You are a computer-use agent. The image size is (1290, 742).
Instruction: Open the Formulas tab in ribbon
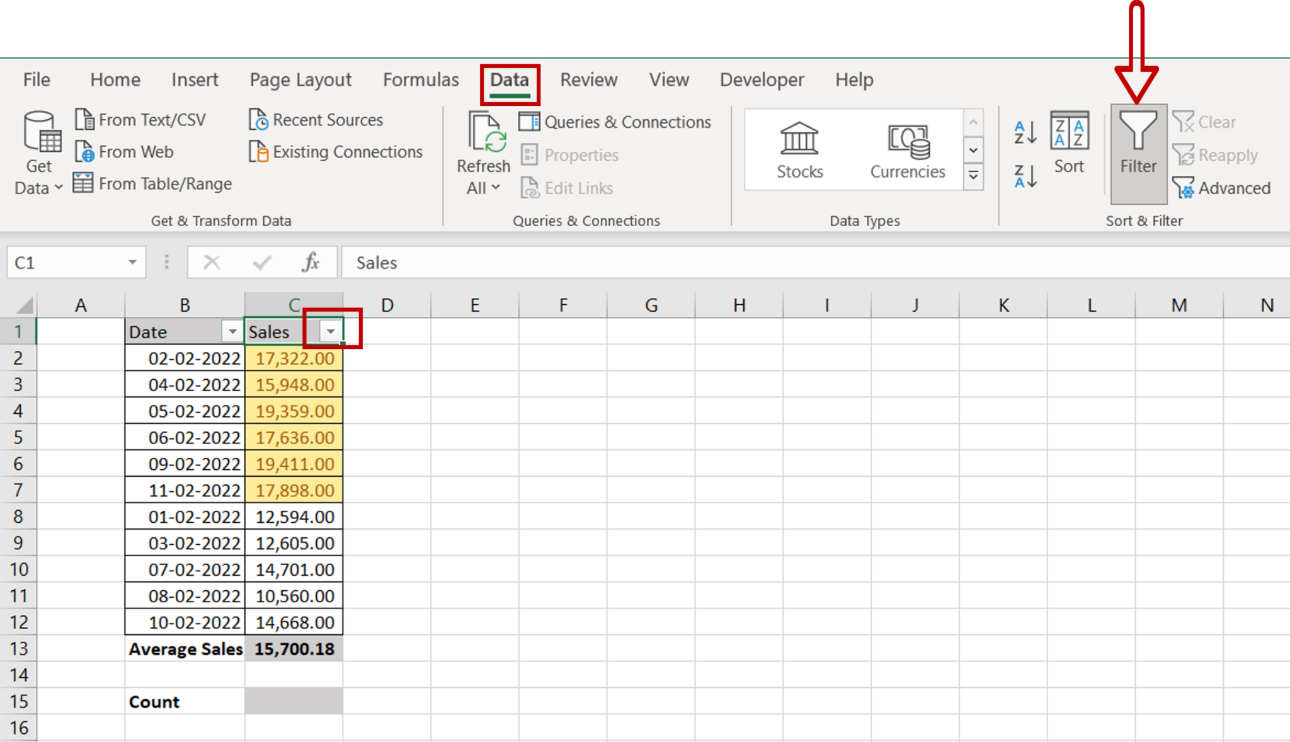click(419, 79)
